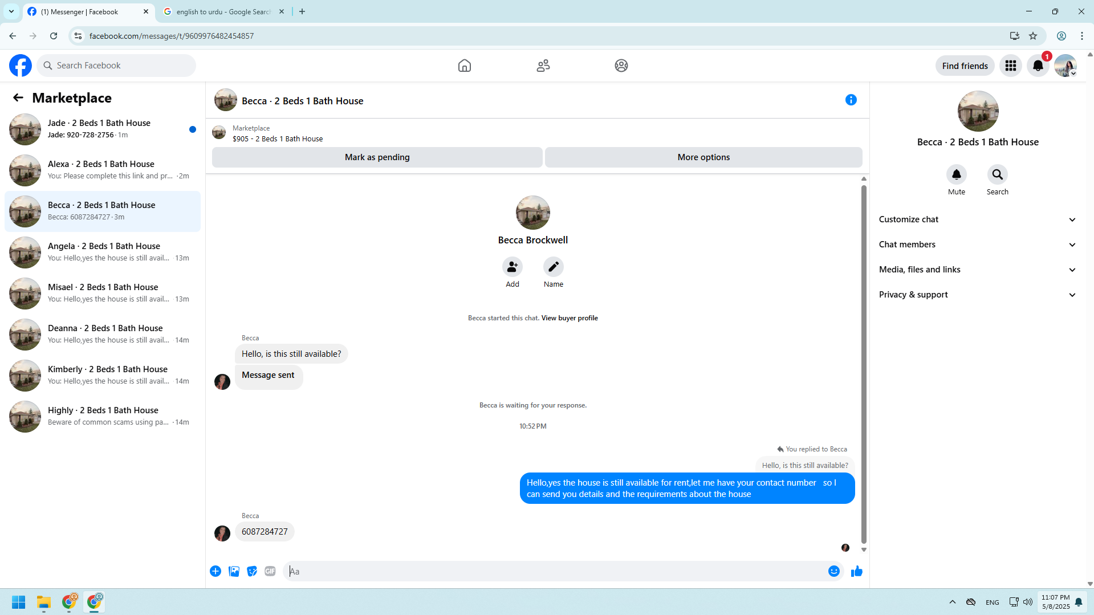The width and height of the screenshot is (1094, 615).
Task: Open Becca's listing thumbnail in right panel
Action: click(x=978, y=111)
